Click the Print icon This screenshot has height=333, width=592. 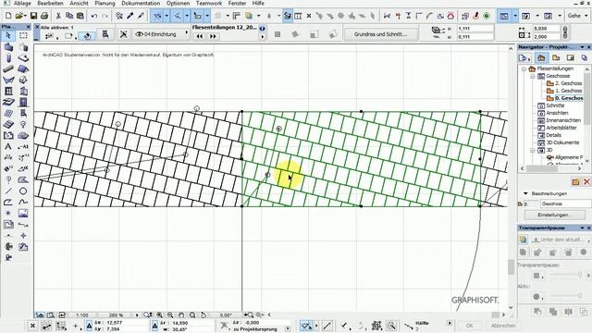(44, 16)
